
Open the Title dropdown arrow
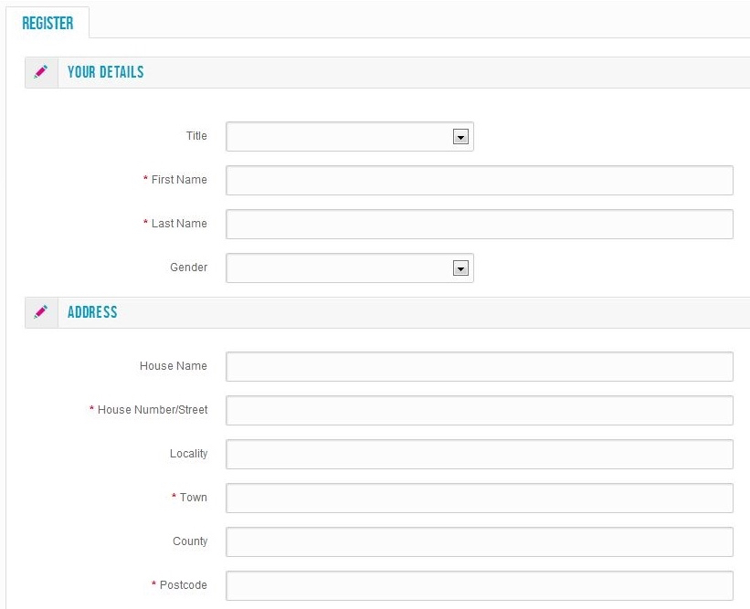coord(460,137)
